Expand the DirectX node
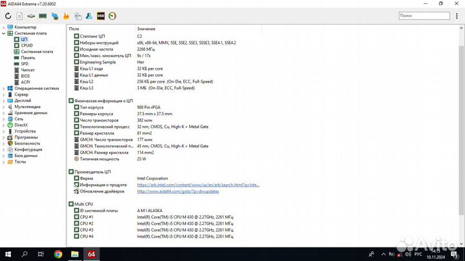Image resolution: width=465 pixels, height=261 pixels. (x=4, y=125)
